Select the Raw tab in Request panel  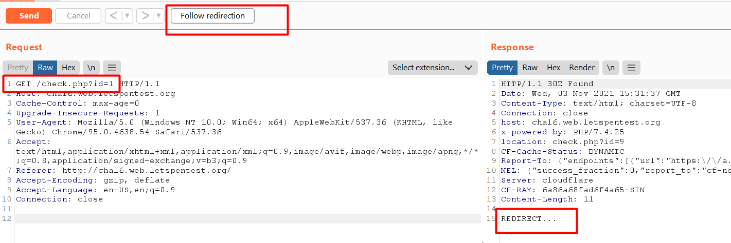click(x=45, y=68)
